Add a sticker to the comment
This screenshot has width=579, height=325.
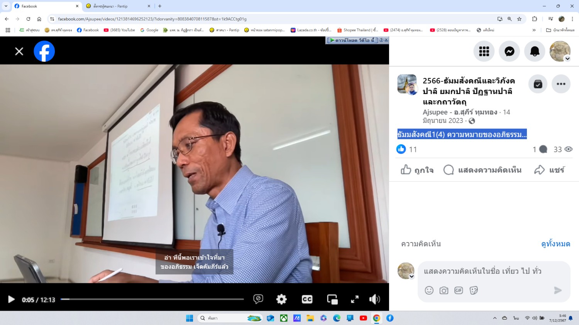474,290
